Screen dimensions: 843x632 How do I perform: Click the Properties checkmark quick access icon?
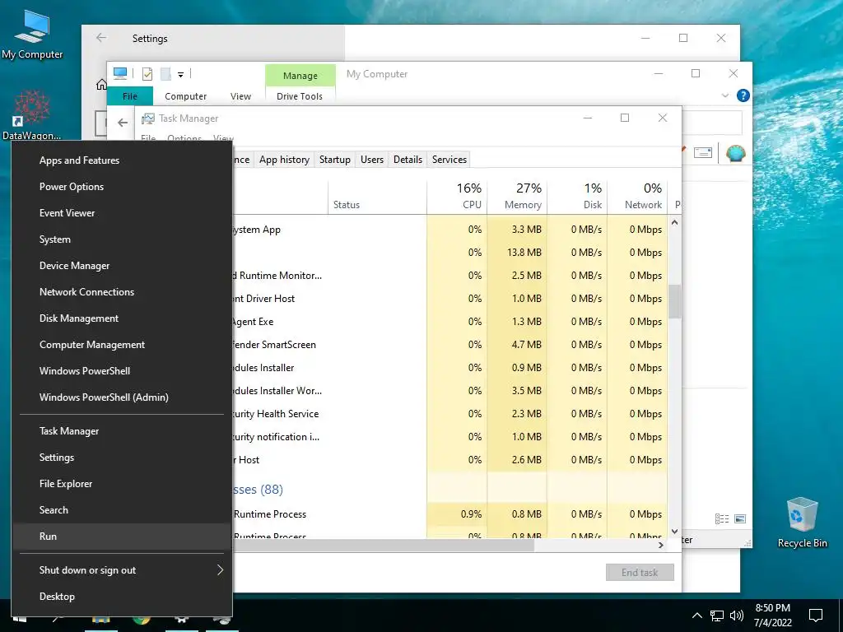click(147, 73)
